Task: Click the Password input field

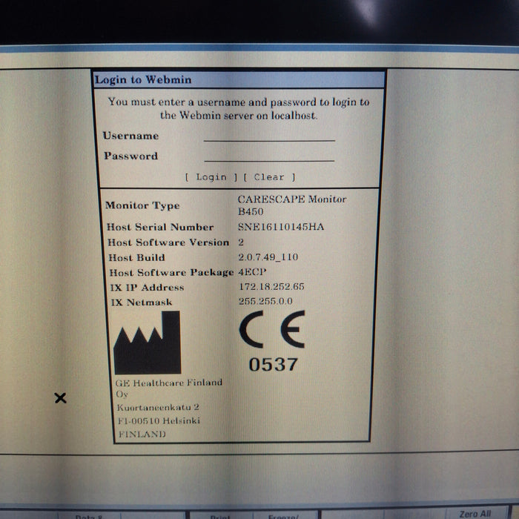Action: [x=269, y=156]
